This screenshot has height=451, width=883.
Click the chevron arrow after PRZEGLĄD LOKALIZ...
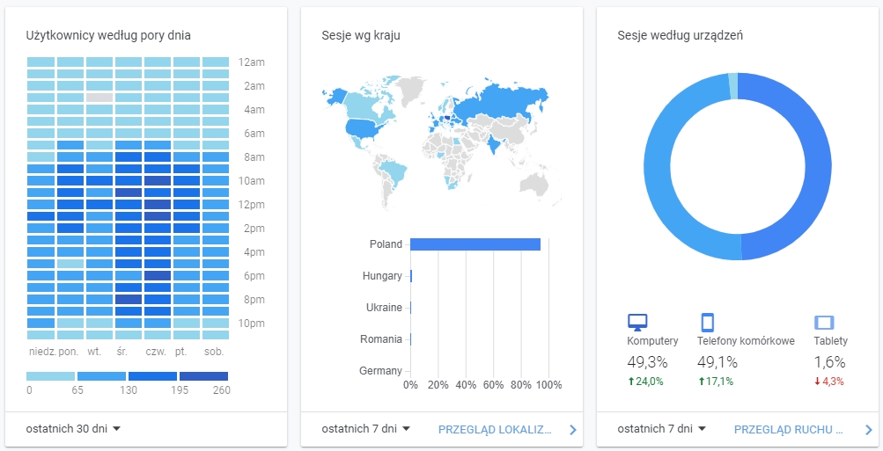click(573, 430)
